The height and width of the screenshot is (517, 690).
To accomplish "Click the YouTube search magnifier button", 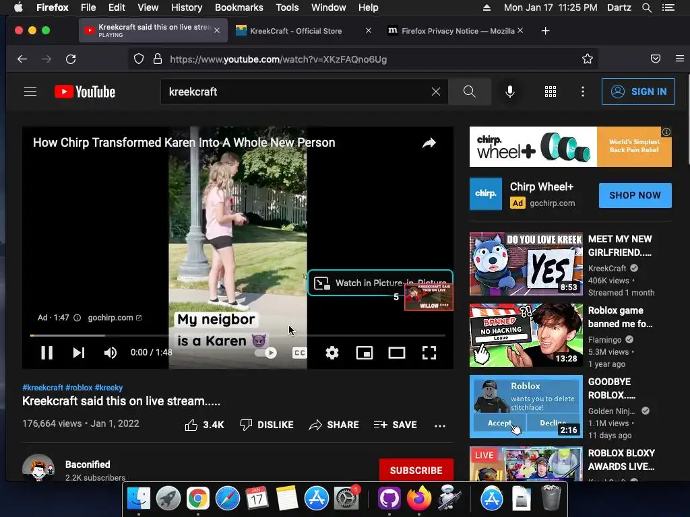I will [470, 92].
